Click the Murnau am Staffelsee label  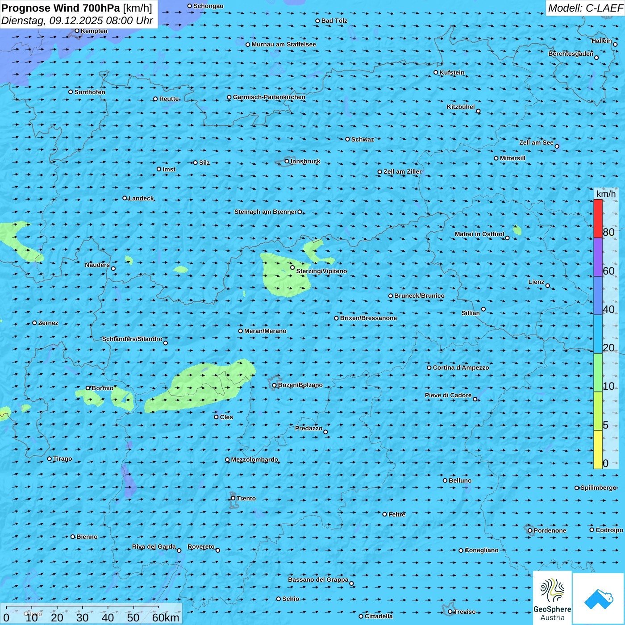pos(284,44)
